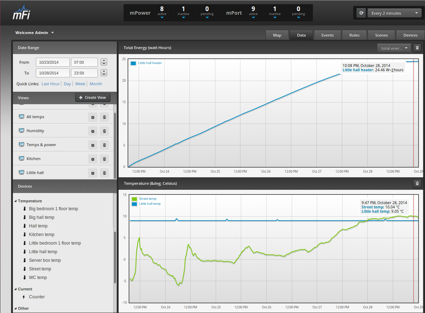Viewport: 425px width, 313px height.
Task: Click the To time field 23:59
Action: click(84, 73)
